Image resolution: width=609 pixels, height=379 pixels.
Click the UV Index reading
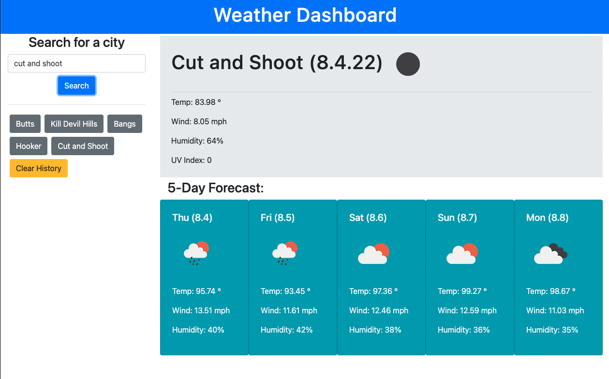pyautogui.click(x=191, y=160)
